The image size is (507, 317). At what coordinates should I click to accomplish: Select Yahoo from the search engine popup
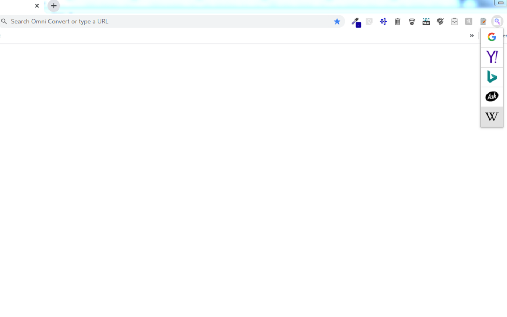tap(492, 57)
